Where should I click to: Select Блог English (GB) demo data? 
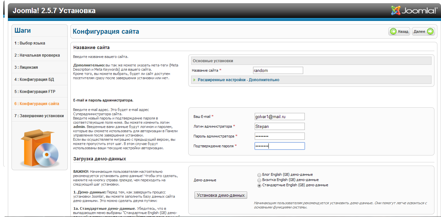click(259, 175)
